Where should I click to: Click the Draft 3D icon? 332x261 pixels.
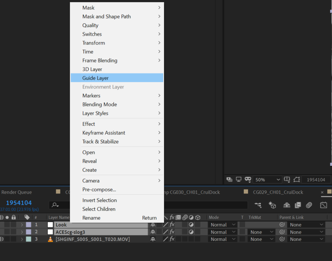tap(272, 205)
